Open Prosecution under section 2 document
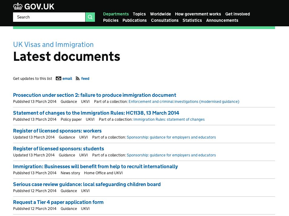Image resolution: width=289 pixels, height=216 pixels. (x=95, y=95)
